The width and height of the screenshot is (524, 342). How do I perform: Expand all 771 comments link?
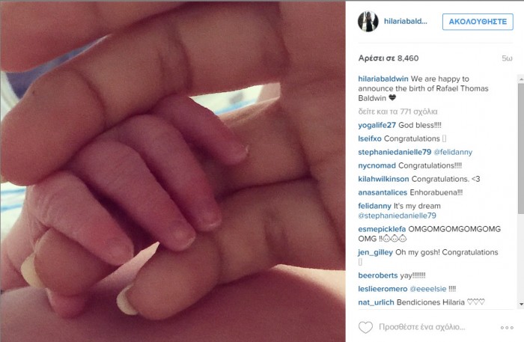click(397, 112)
